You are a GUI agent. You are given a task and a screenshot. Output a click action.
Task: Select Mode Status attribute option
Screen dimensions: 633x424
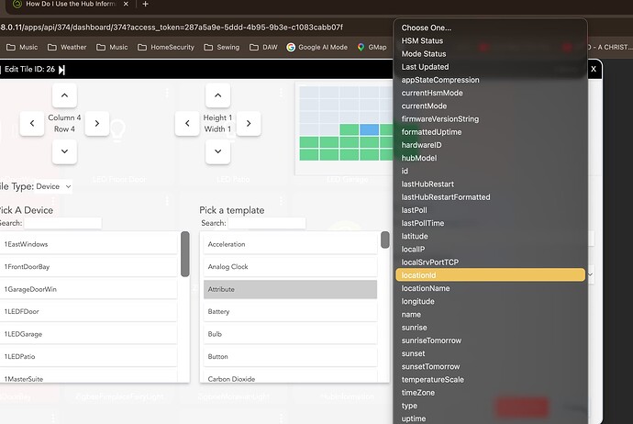(490, 54)
